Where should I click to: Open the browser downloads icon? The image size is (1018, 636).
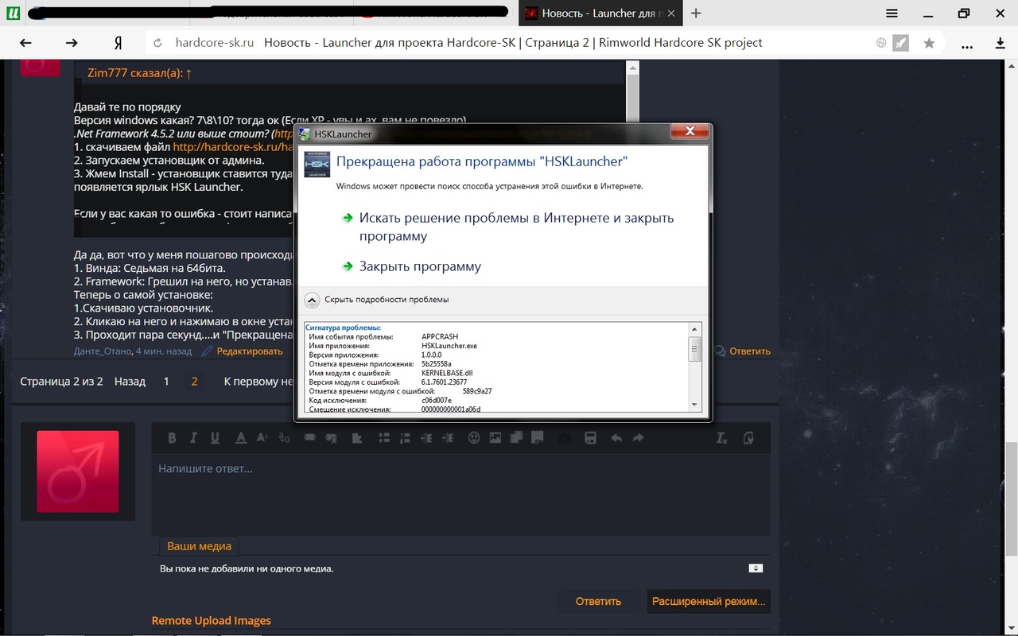point(1001,43)
